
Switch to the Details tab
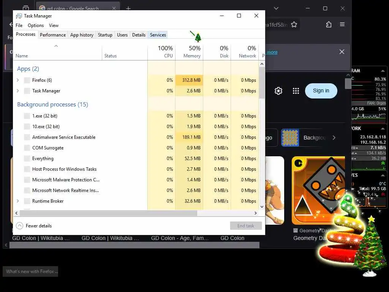139,35
